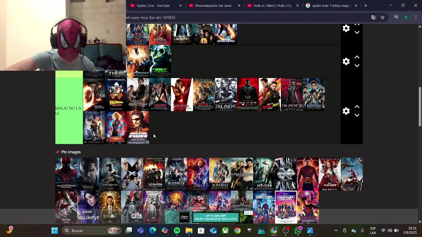Open Microsoft Edge from taskbar
Screen dimensions: 422x237
(x=153, y=230)
